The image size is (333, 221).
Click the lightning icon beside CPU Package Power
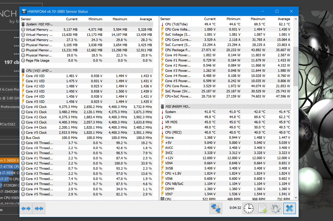[x=162, y=50]
